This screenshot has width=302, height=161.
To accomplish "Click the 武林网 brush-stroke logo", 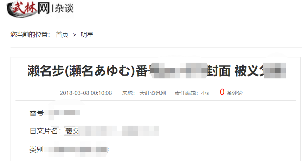I will (28, 9).
